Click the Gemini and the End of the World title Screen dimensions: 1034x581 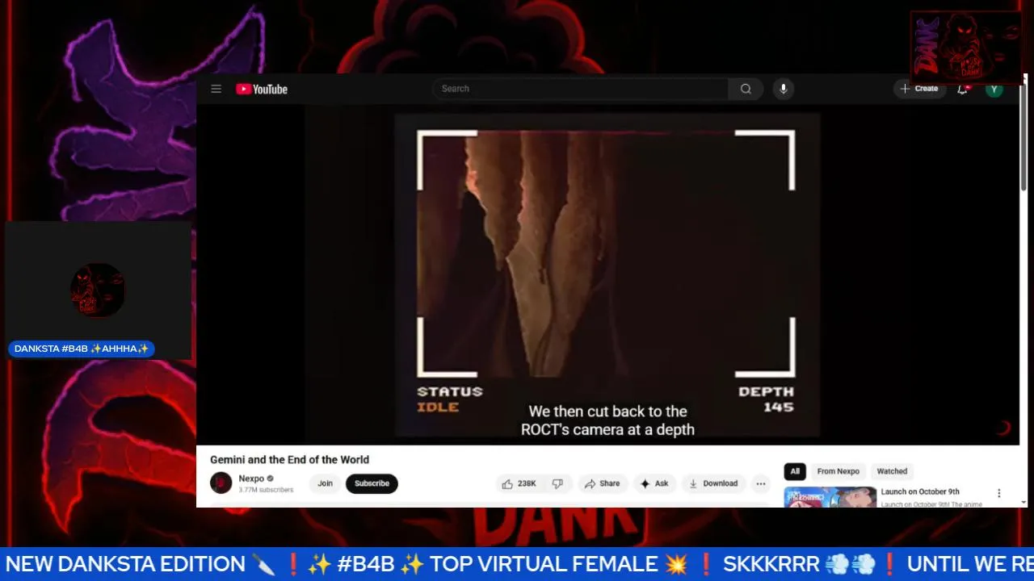289,459
